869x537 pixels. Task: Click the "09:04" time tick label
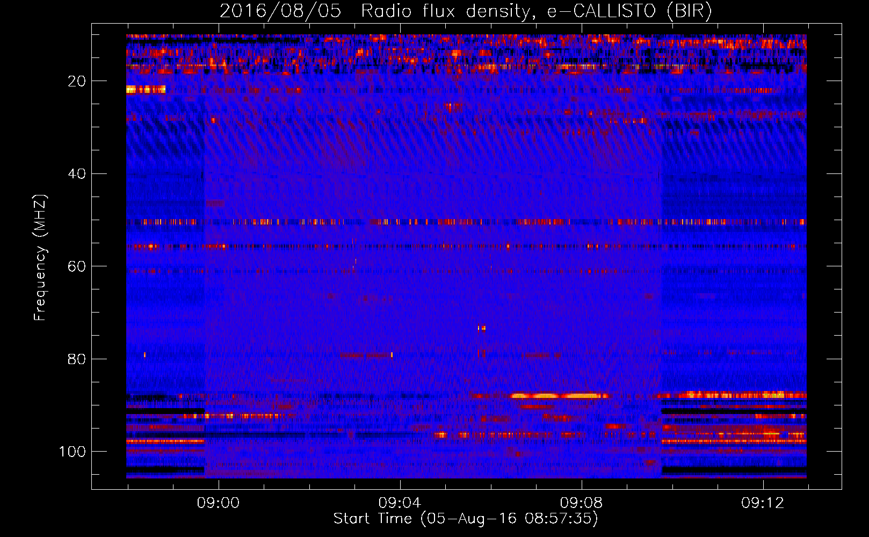[x=400, y=503]
